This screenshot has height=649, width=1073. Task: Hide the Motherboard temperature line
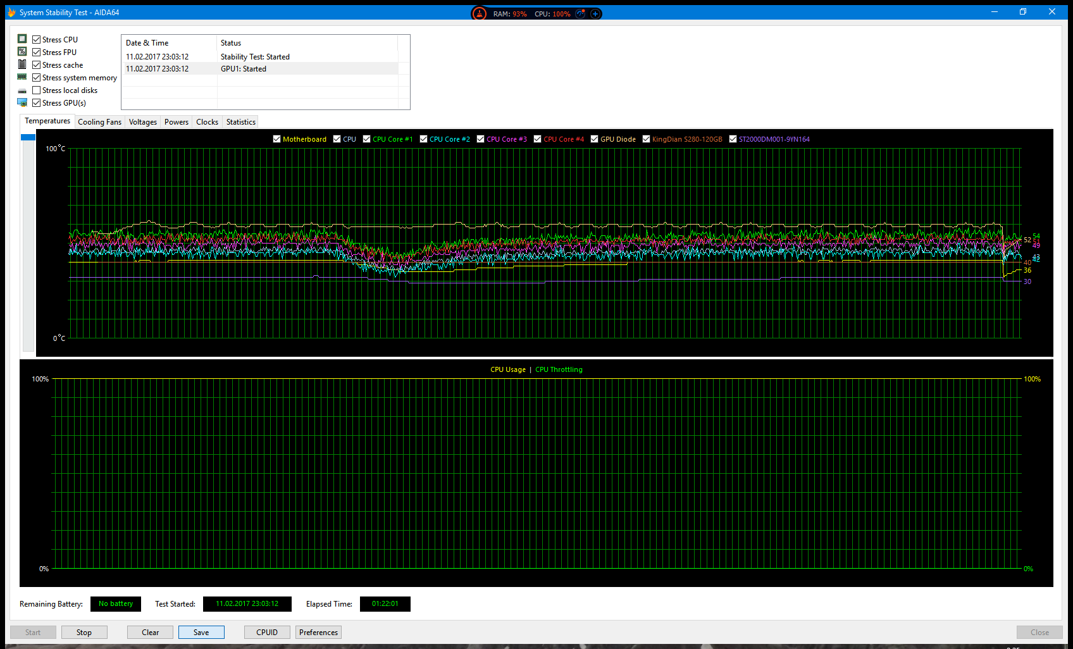[276, 139]
